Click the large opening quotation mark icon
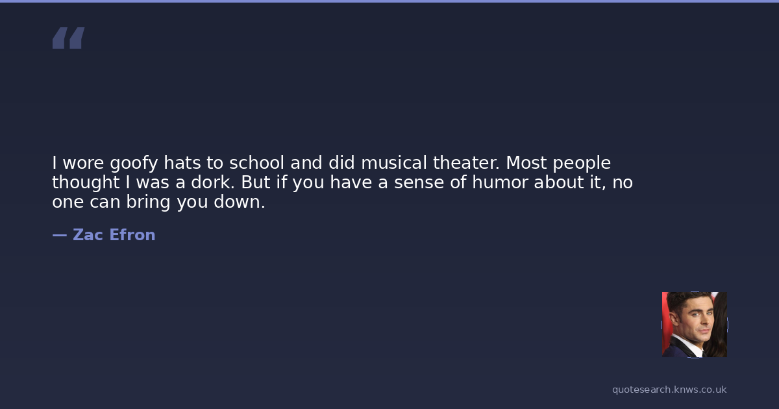The image size is (779, 409). point(68,38)
